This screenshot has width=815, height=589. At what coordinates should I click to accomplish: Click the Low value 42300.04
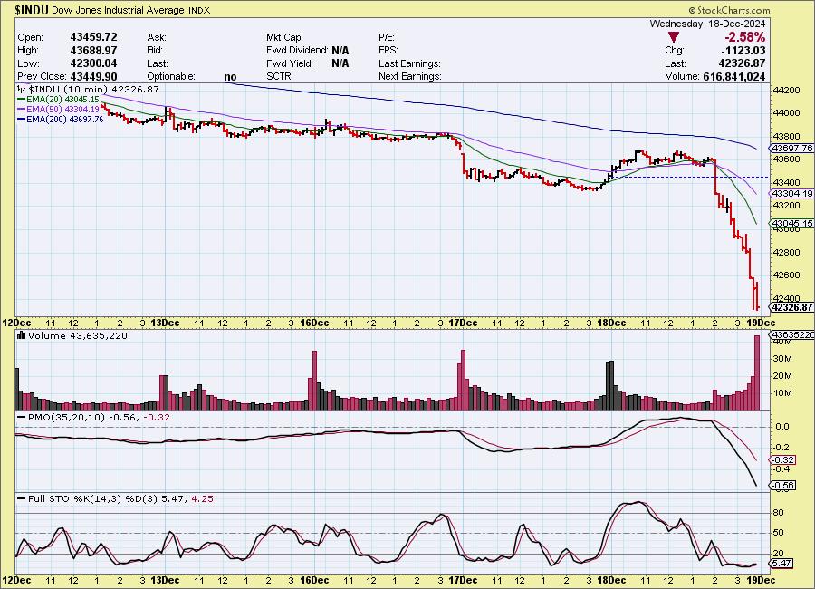[93, 63]
